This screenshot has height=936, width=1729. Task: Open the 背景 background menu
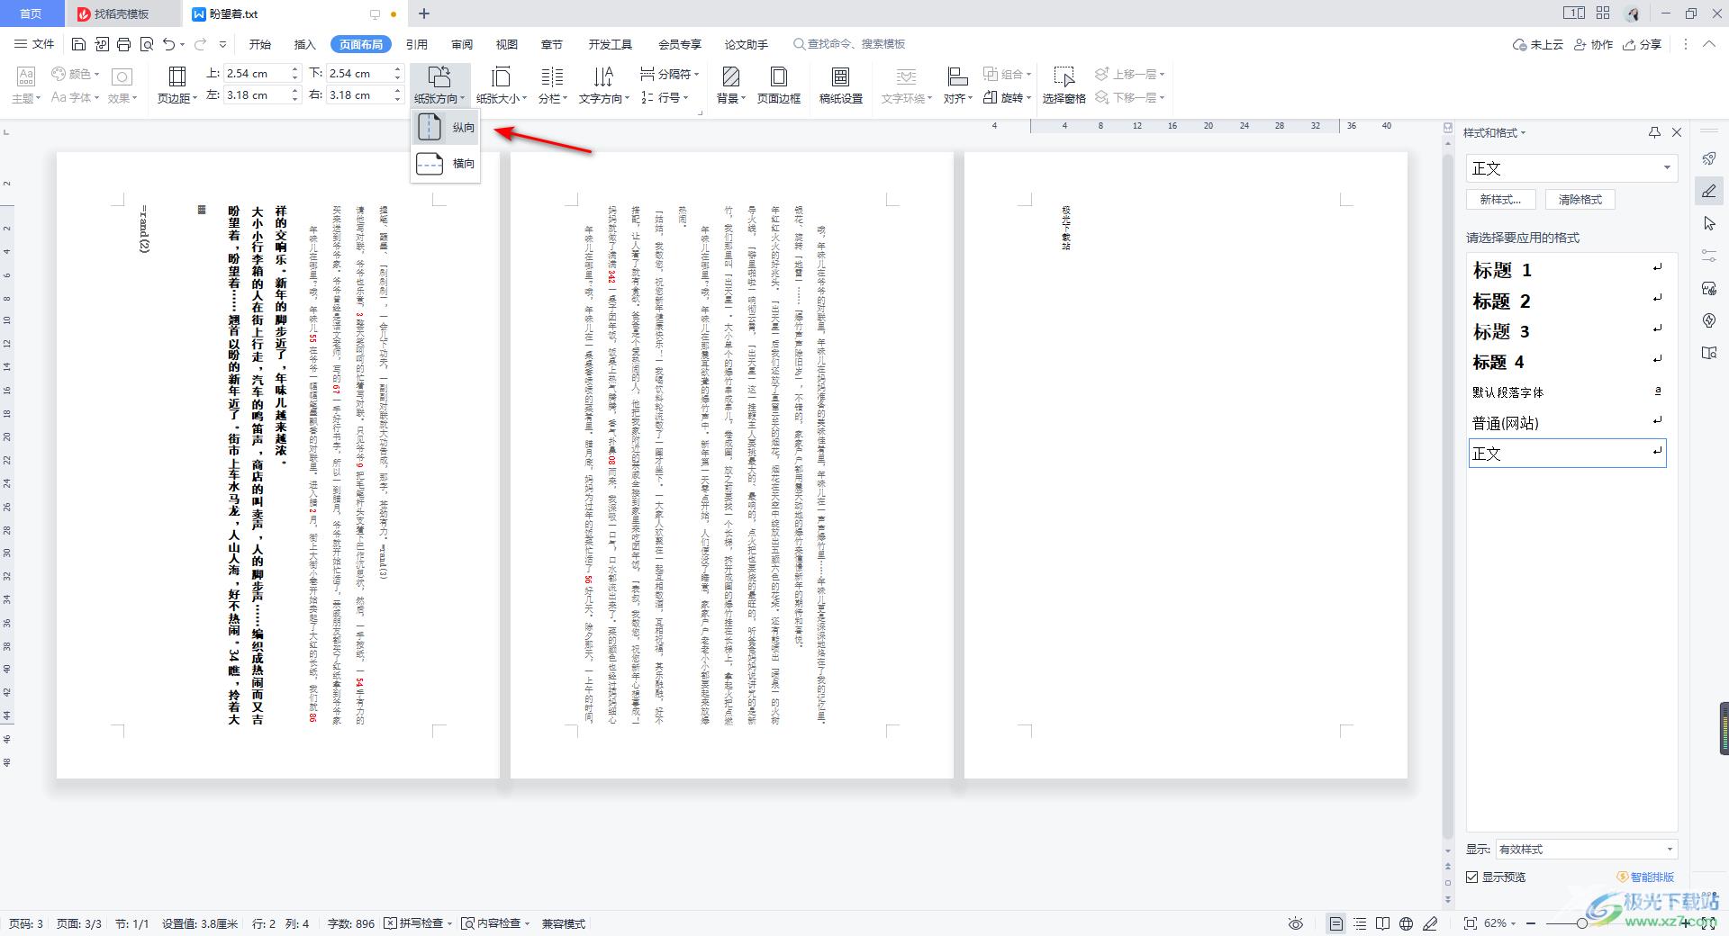pos(730,85)
